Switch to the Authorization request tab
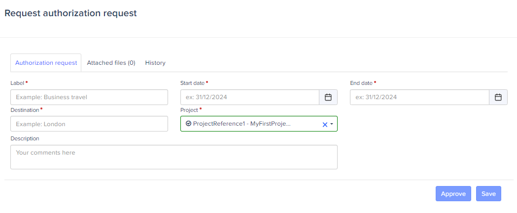The height and width of the screenshot is (213, 517). (x=46, y=63)
